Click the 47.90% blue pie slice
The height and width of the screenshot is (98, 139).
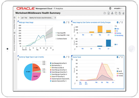click(x=28, y=72)
